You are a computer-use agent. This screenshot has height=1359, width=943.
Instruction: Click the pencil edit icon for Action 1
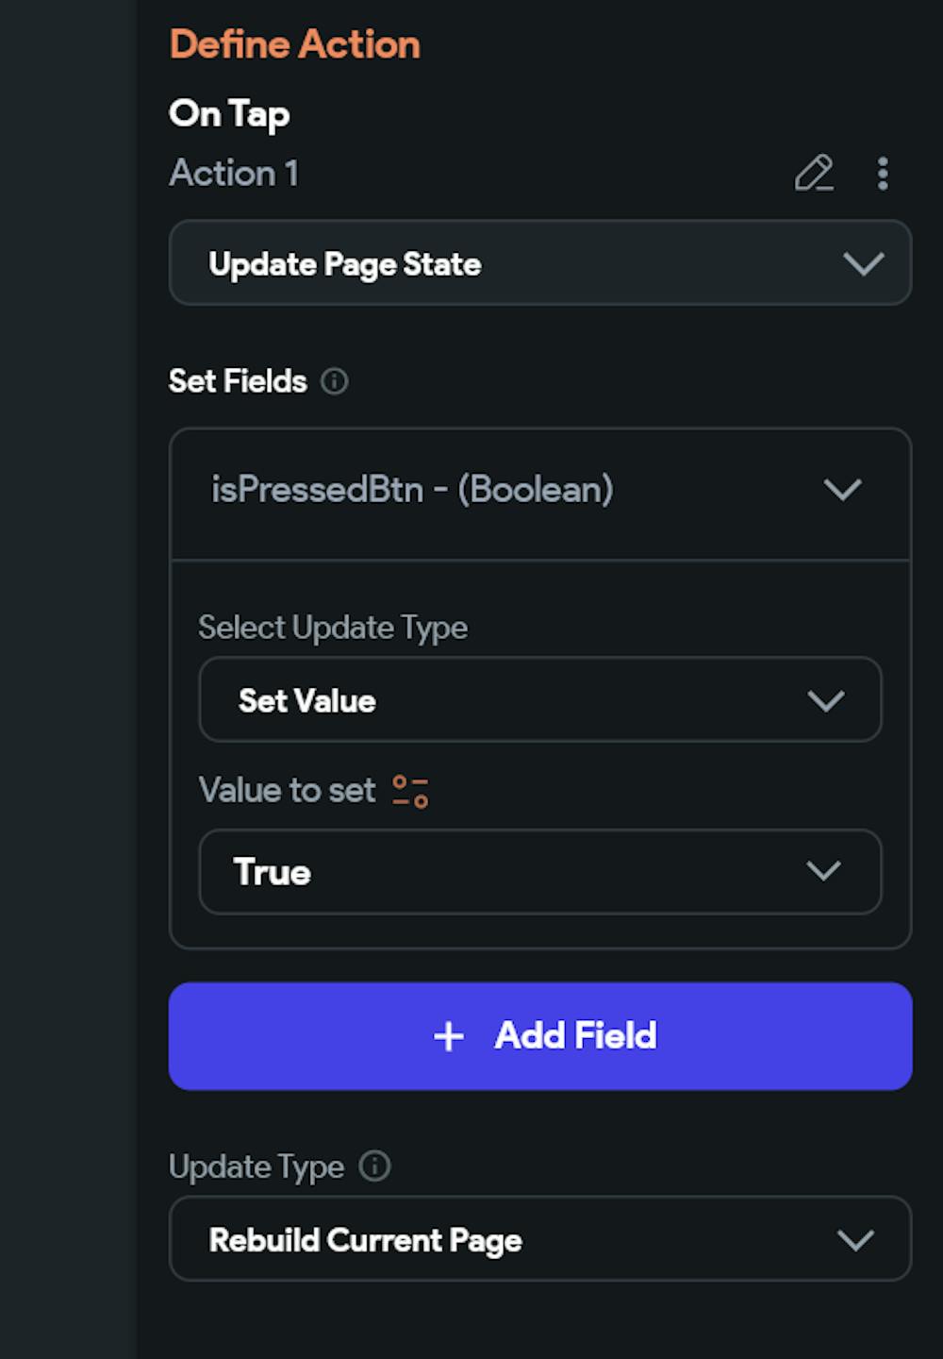(814, 174)
